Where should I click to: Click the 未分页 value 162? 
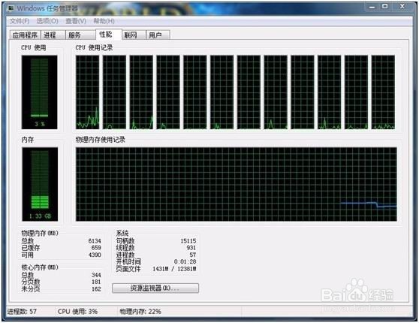point(96,289)
